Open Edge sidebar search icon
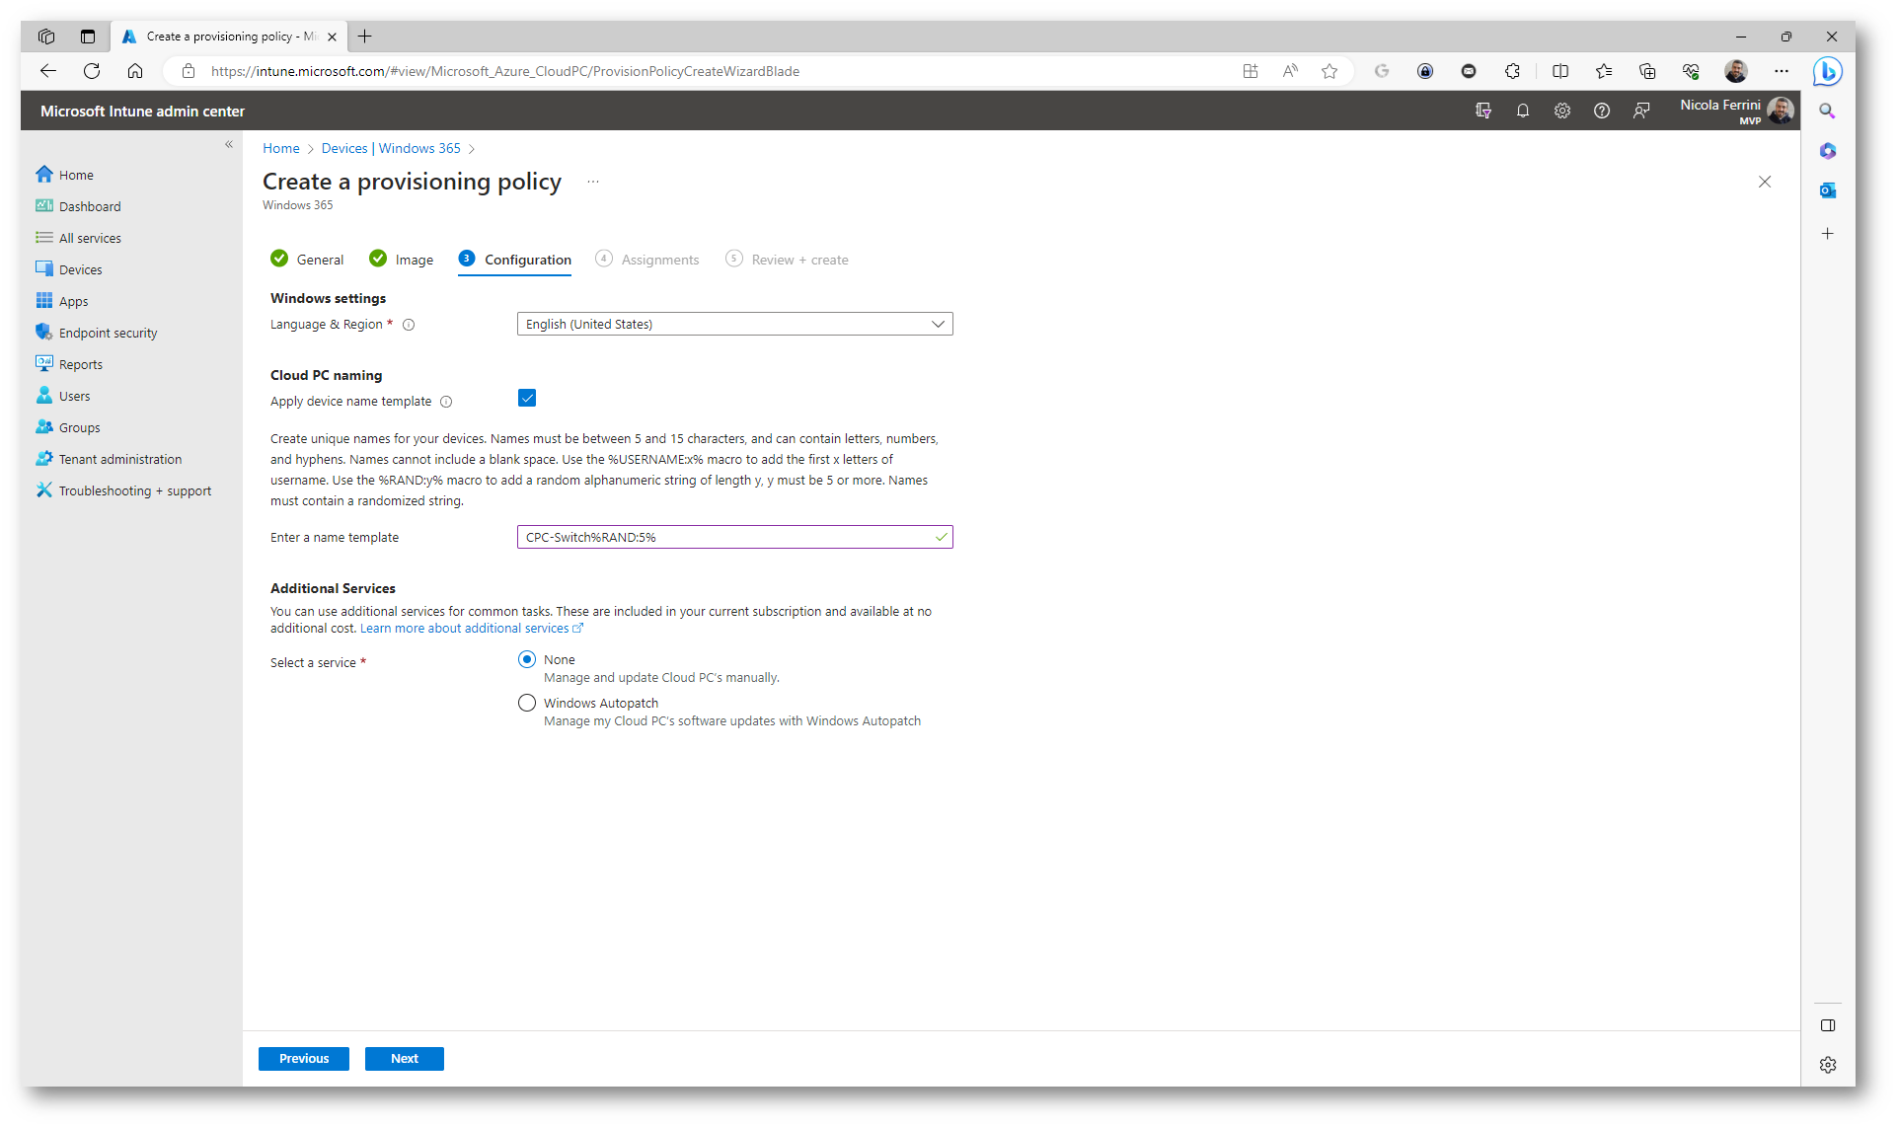This screenshot has height=1128, width=1897. click(x=1828, y=112)
